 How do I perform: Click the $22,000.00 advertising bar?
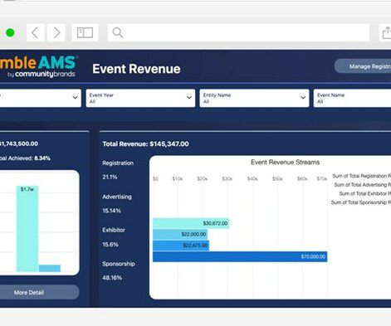(x=180, y=234)
